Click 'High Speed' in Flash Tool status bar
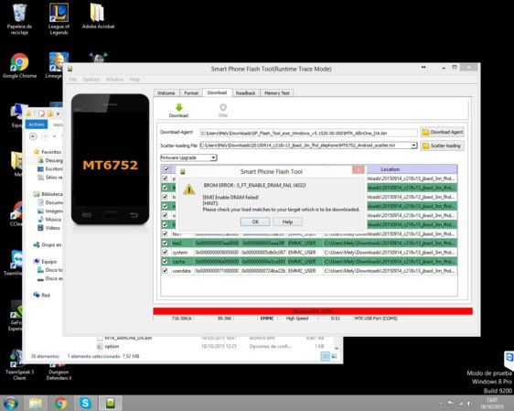This screenshot has width=514, height=411. [x=297, y=319]
